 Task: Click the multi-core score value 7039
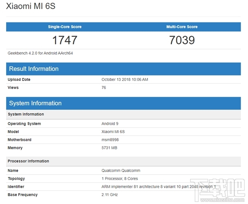click(182, 40)
